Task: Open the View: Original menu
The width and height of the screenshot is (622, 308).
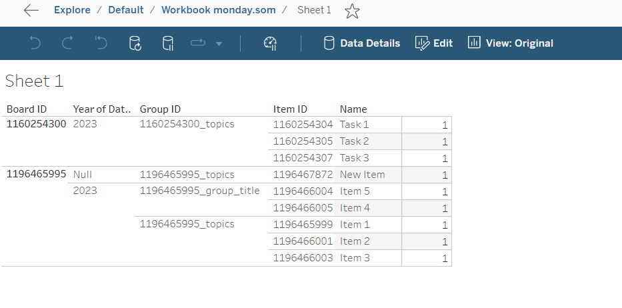Action: [x=511, y=43]
